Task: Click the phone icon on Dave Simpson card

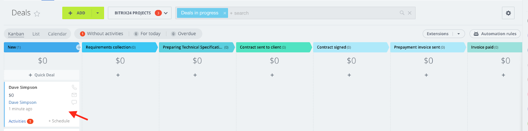Action: [74, 87]
